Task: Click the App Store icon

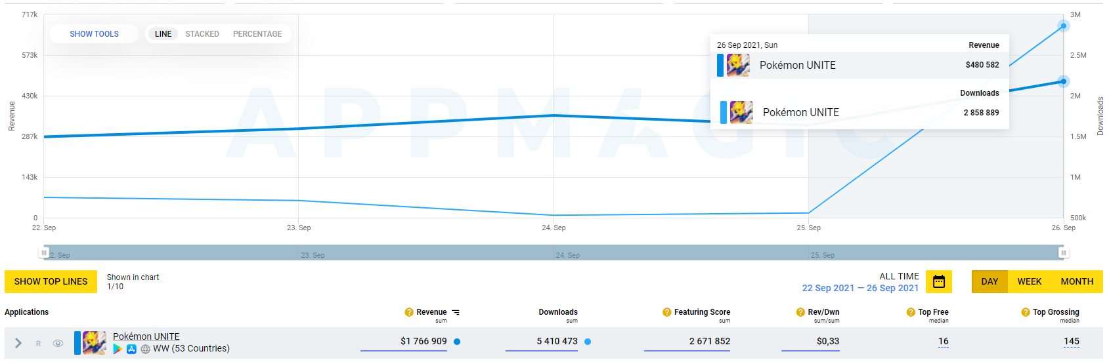Action: point(131,349)
